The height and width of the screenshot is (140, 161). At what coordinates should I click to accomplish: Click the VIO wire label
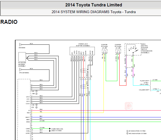coord(132,71)
